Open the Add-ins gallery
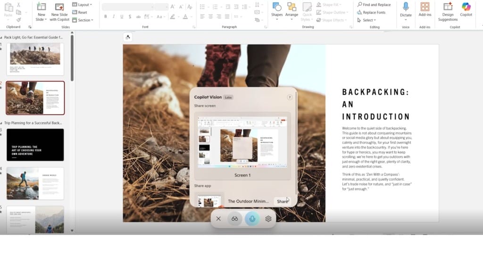Screen dimensions: 483x264 (x=425, y=8)
